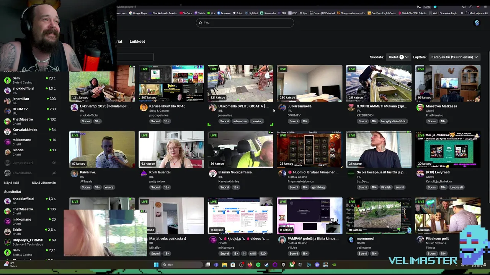
Task: Open the Streamlabs bookmark
Action: (x=268, y=13)
